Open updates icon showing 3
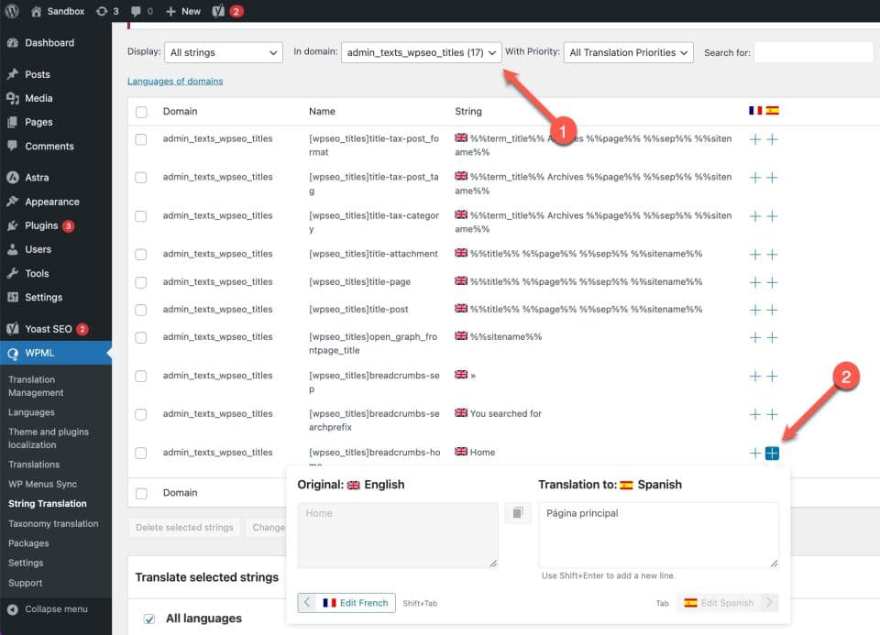This screenshot has width=880, height=635. [102, 11]
